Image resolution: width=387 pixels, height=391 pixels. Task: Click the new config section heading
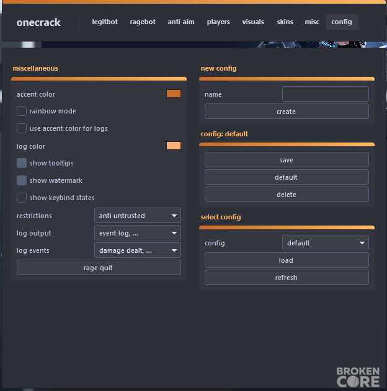(x=218, y=68)
